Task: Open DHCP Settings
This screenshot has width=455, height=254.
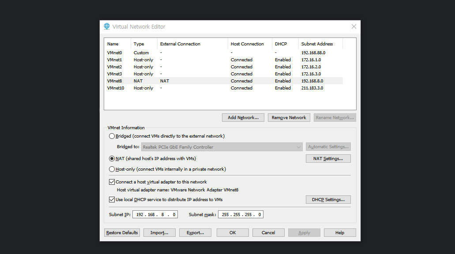Action: (328, 199)
